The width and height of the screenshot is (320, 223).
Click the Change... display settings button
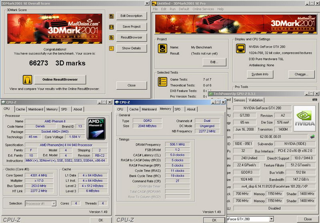point(302,74)
